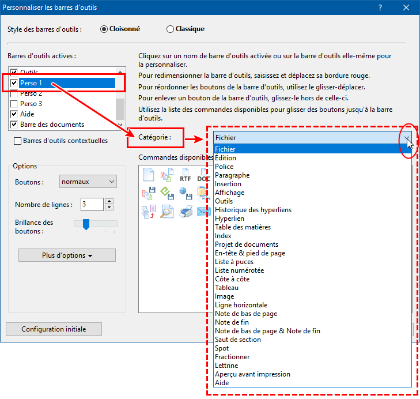Screen dimensions: 420x399
Task: Select the Cloisonné toolbar style
Action: pyautogui.click(x=104, y=29)
